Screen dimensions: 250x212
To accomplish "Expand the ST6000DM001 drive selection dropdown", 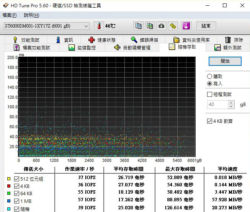I will click(x=86, y=26).
